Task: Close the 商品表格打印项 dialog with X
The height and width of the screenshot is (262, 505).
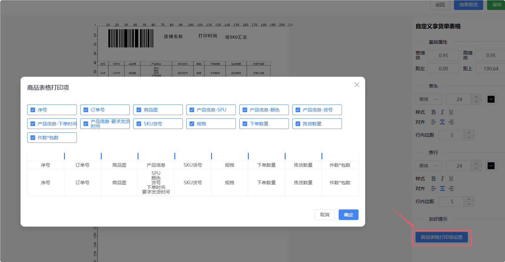Action: [x=357, y=85]
